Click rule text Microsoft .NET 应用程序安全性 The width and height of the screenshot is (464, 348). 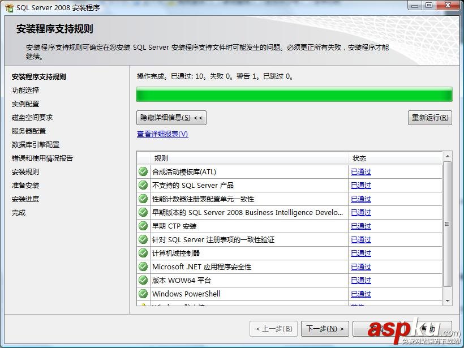pyautogui.click(x=202, y=267)
